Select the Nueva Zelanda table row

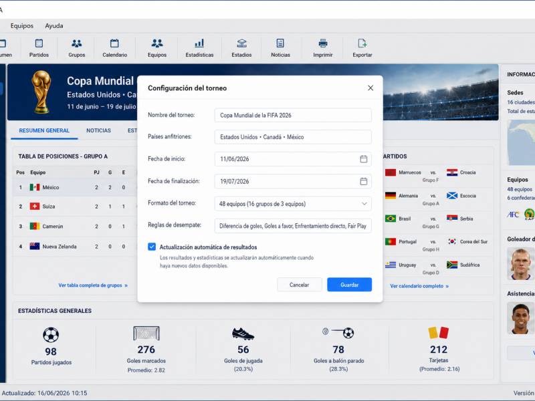(75, 246)
